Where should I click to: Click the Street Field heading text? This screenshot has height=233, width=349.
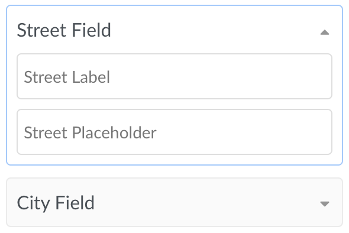64,30
